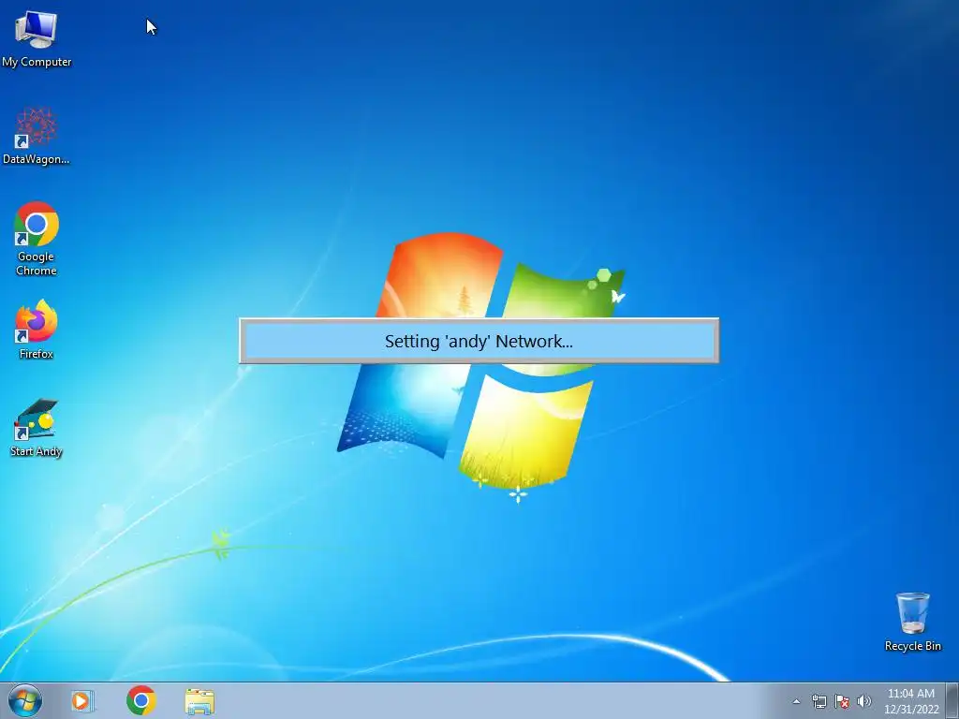Open the network status tray icon
The width and height of the screenshot is (959, 719).
coord(819,701)
